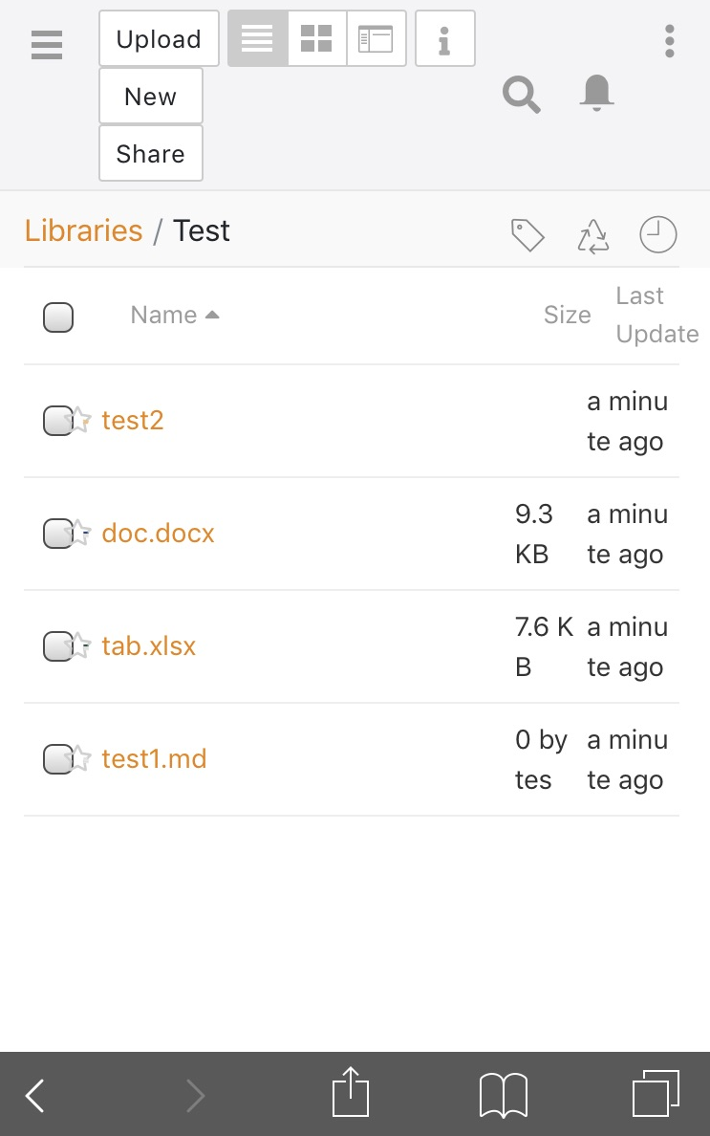This screenshot has height=1136, width=710.
Task: Tick the select-all checkbox in header
Action: click(58, 317)
